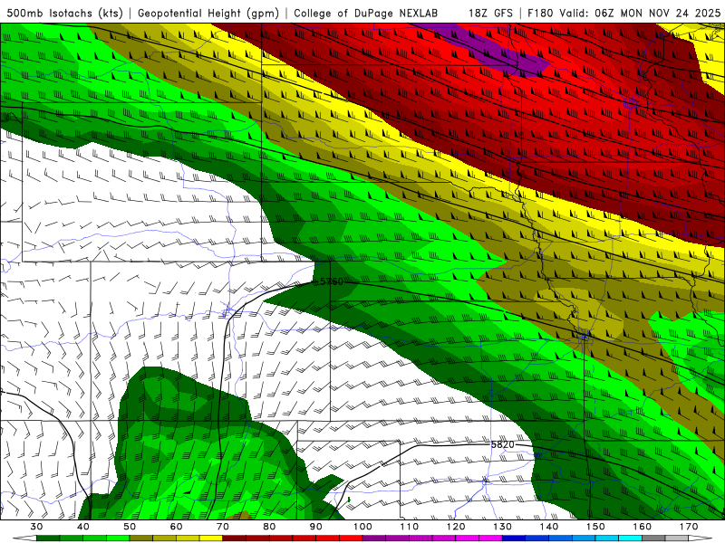Image resolution: width=725 pixels, height=543 pixels.
Task: Click the 130 value on the color scale
Action: [503, 527]
